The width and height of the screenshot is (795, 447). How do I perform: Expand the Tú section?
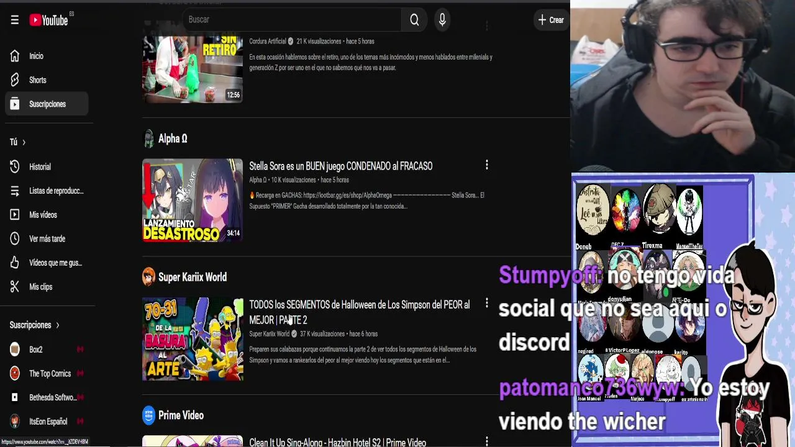(x=17, y=142)
